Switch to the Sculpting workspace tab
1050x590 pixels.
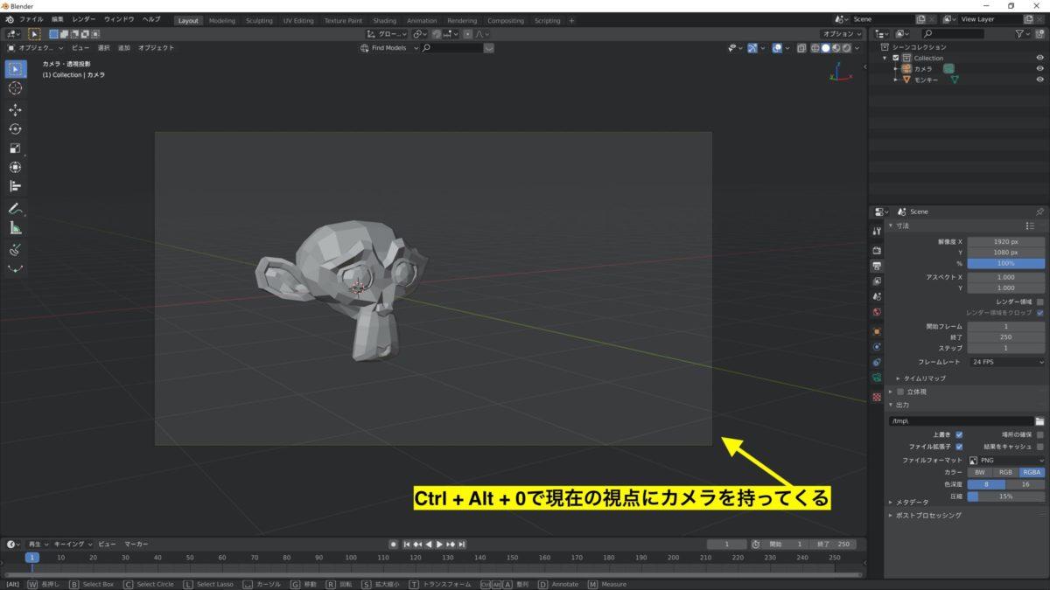pyautogui.click(x=259, y=20)
